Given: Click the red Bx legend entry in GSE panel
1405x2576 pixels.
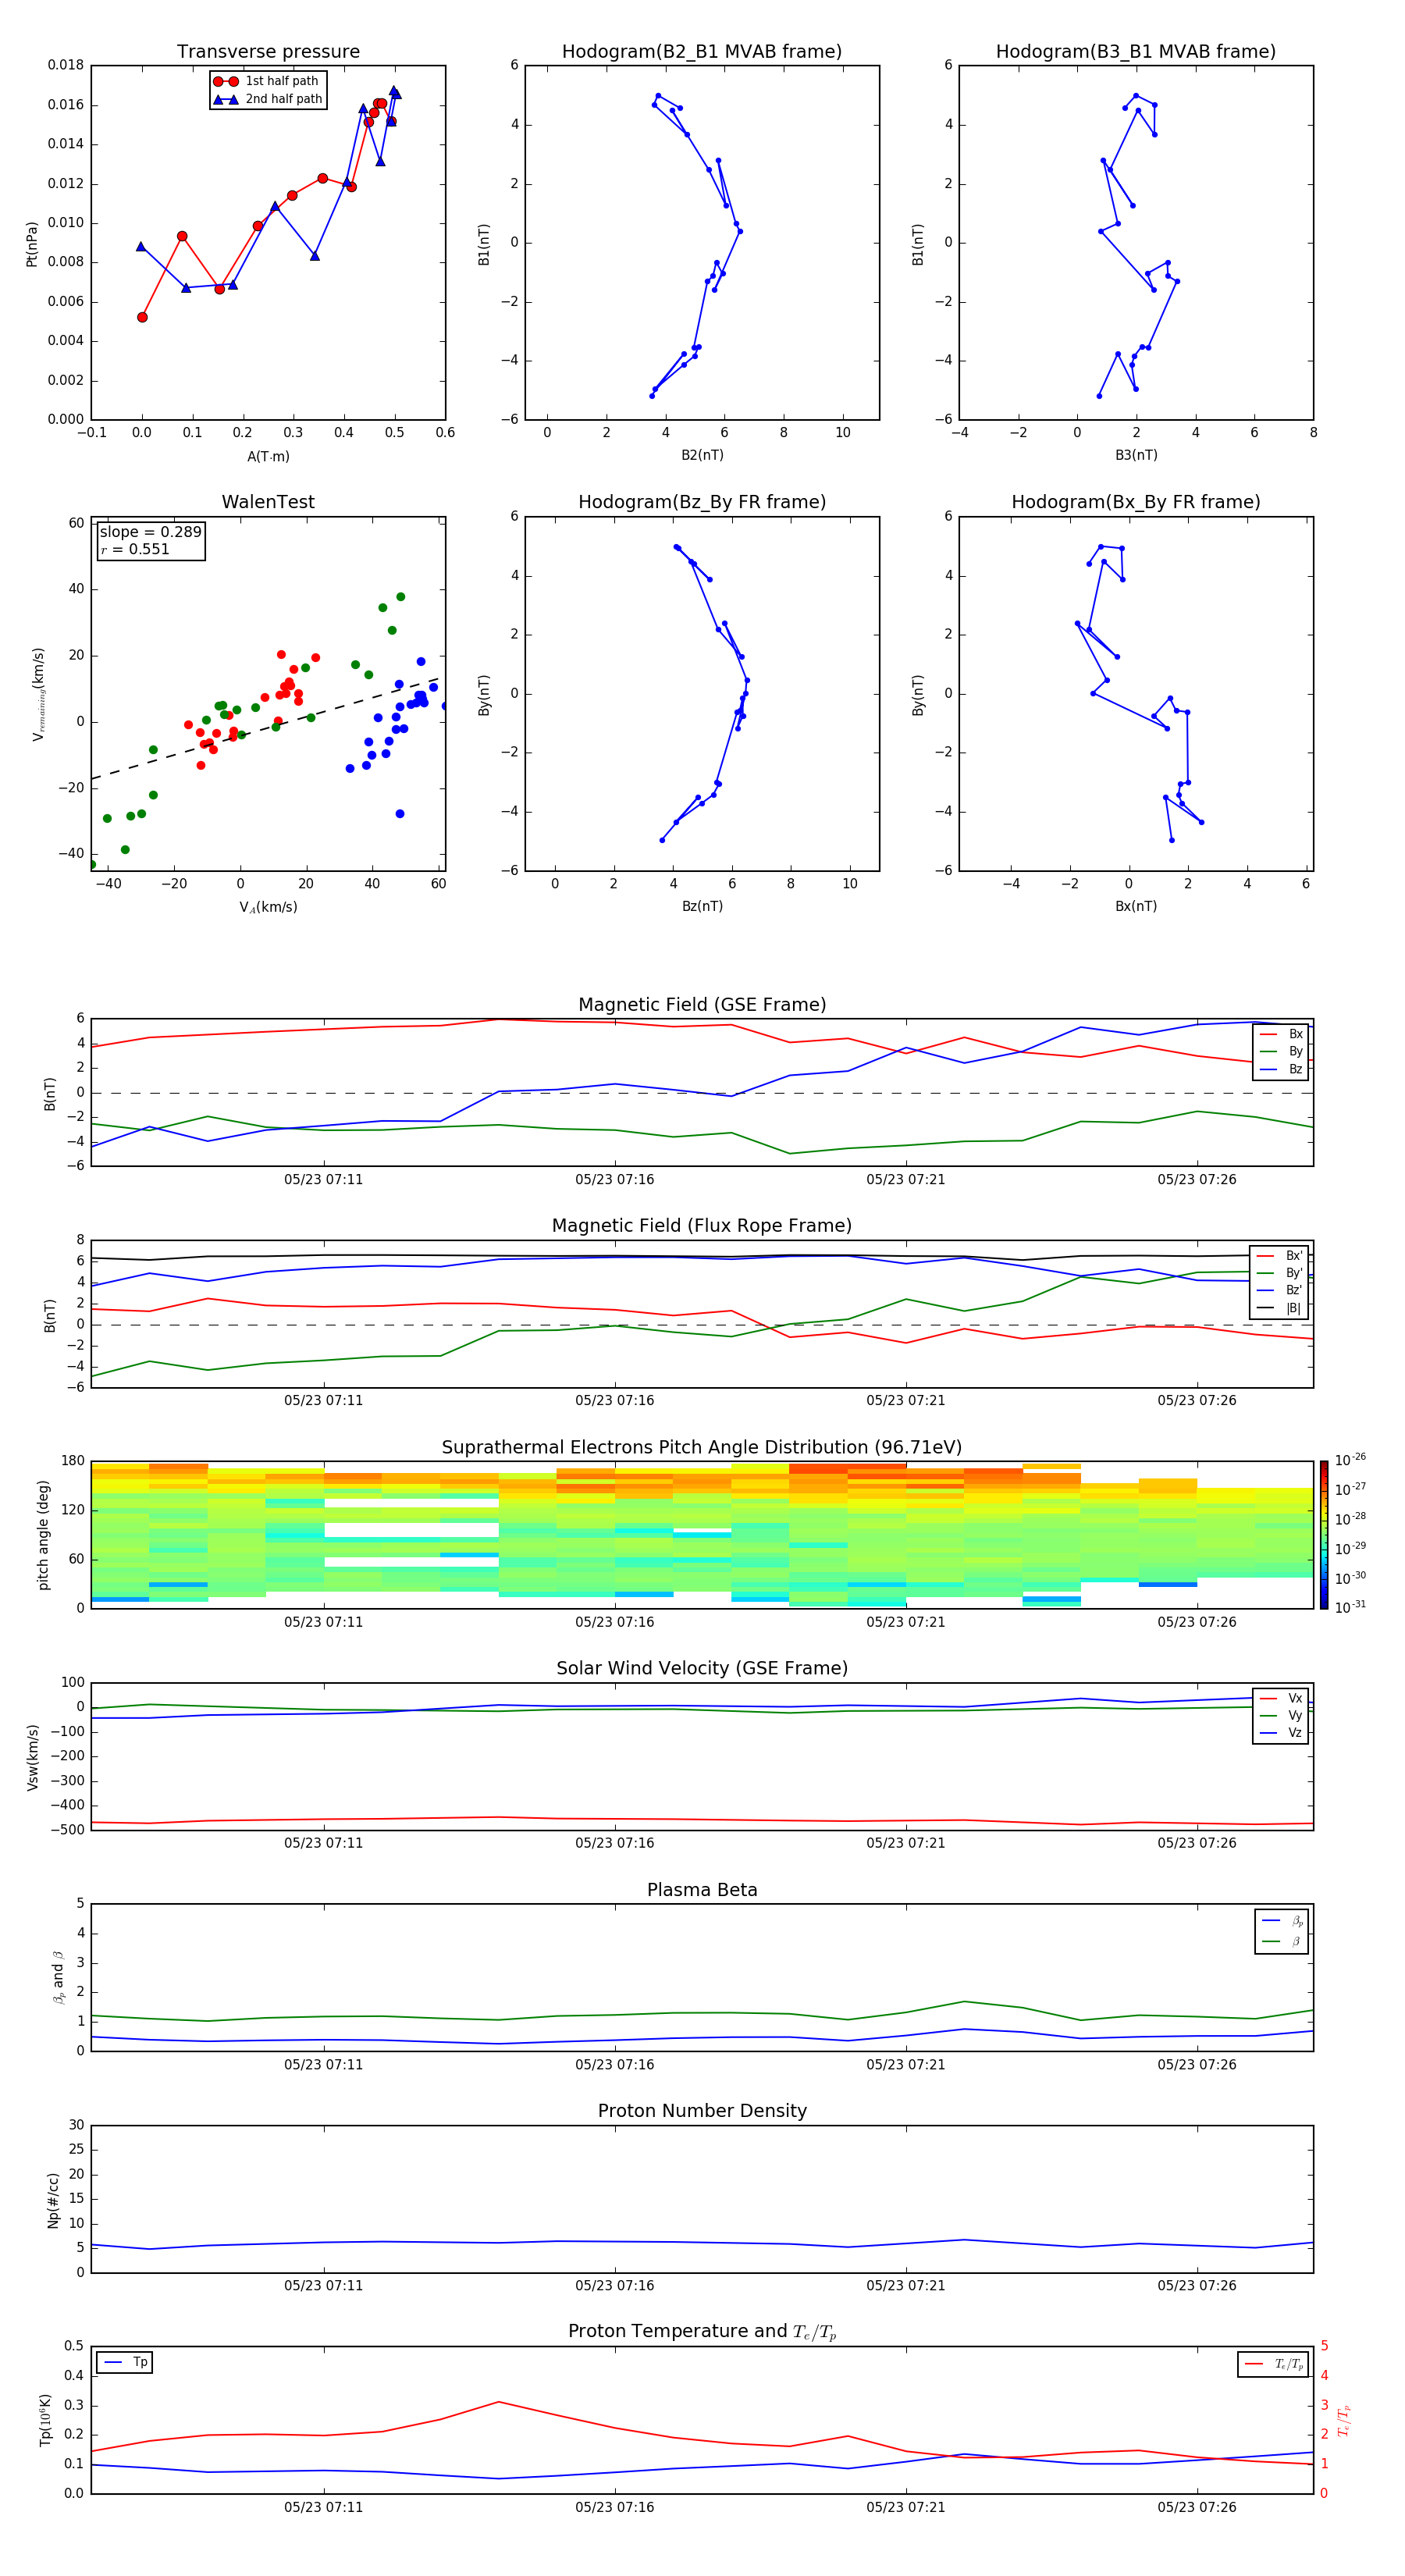Looking at the screenshot, I should click(x=1281, y=1034).
